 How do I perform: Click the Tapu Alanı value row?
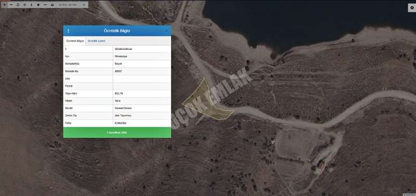pyautogui.click(x=117, y=94)
